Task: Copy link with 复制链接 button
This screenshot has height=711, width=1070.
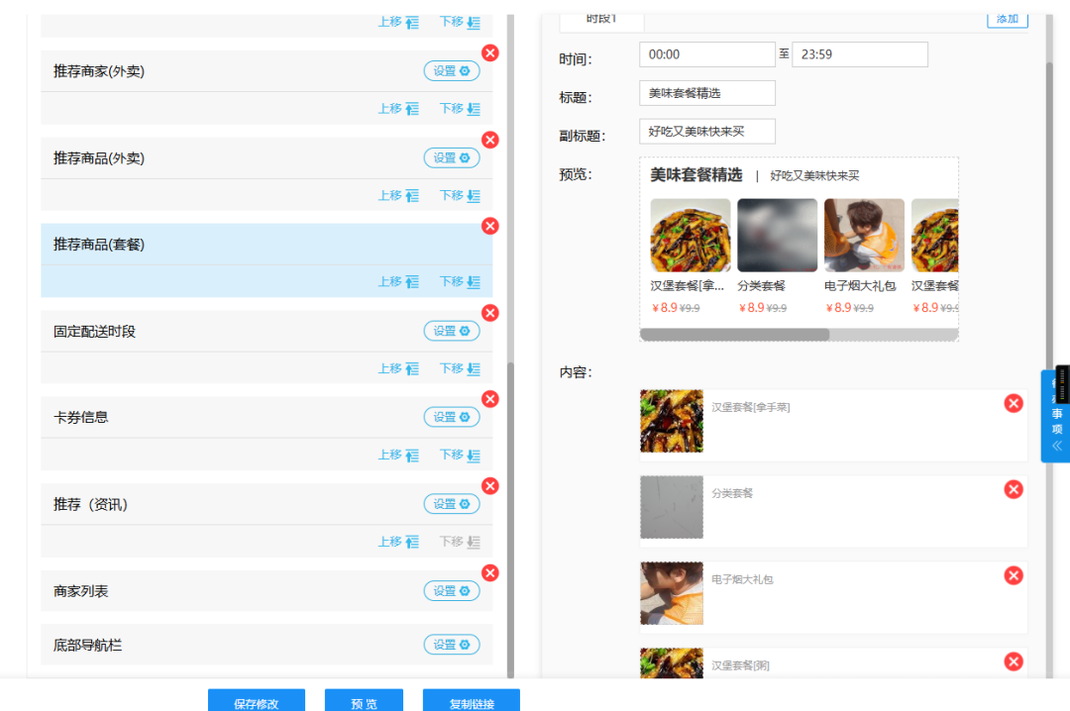Action: [472, 702]
